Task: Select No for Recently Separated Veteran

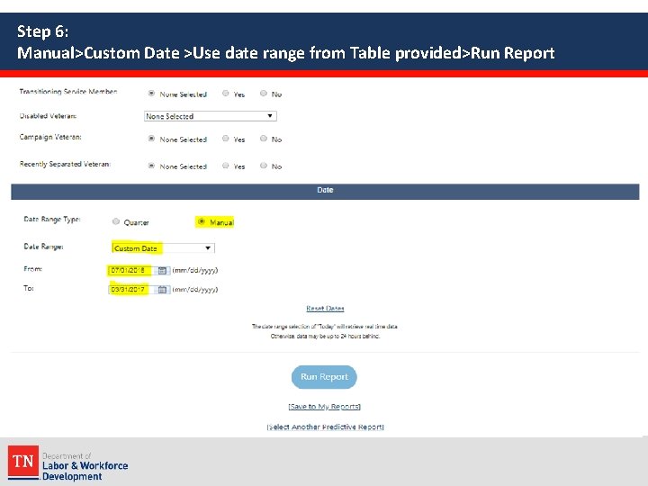Action: click(263, 166)
